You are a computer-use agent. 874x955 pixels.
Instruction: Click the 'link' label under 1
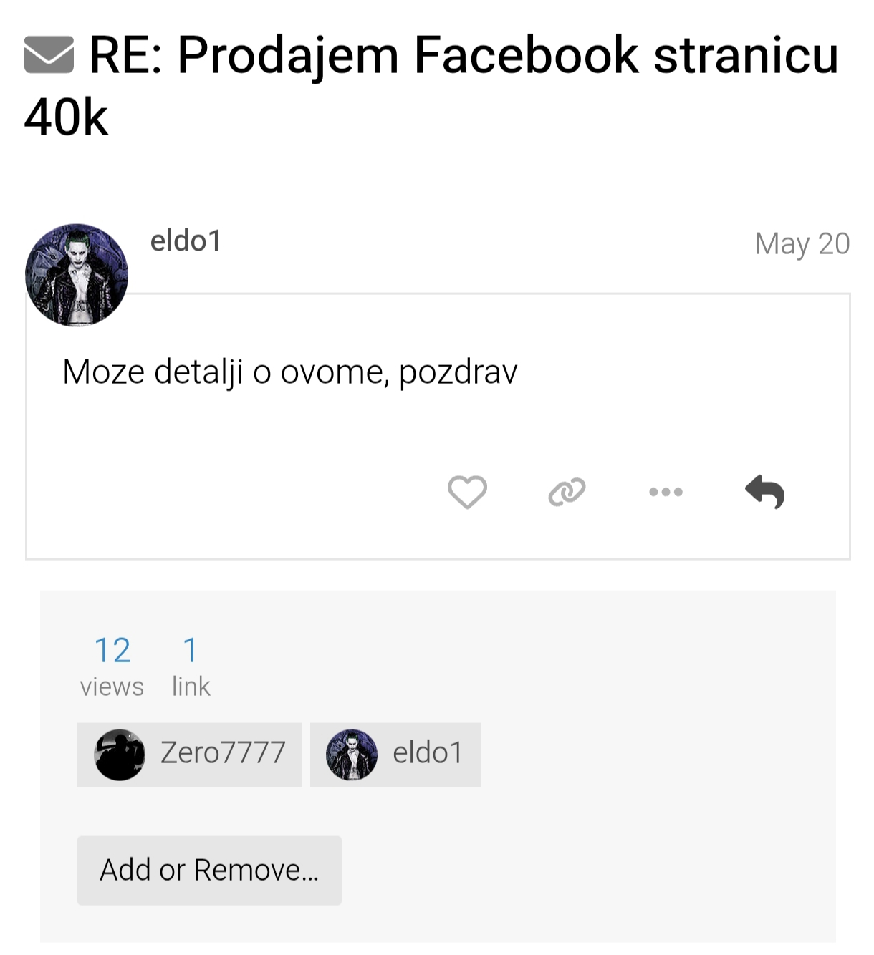[x=191, y=687]
